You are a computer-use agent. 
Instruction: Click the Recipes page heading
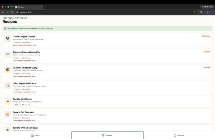point(10,22)
